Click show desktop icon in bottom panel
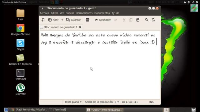 click(6, 110)
